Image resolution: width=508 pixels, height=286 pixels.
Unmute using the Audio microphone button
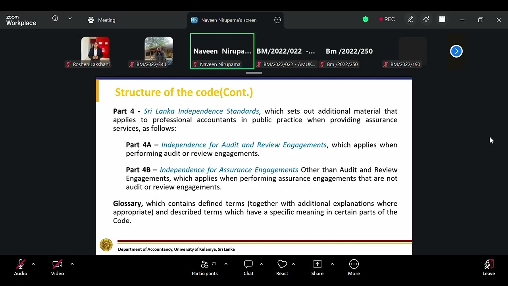tap(21, 268)
